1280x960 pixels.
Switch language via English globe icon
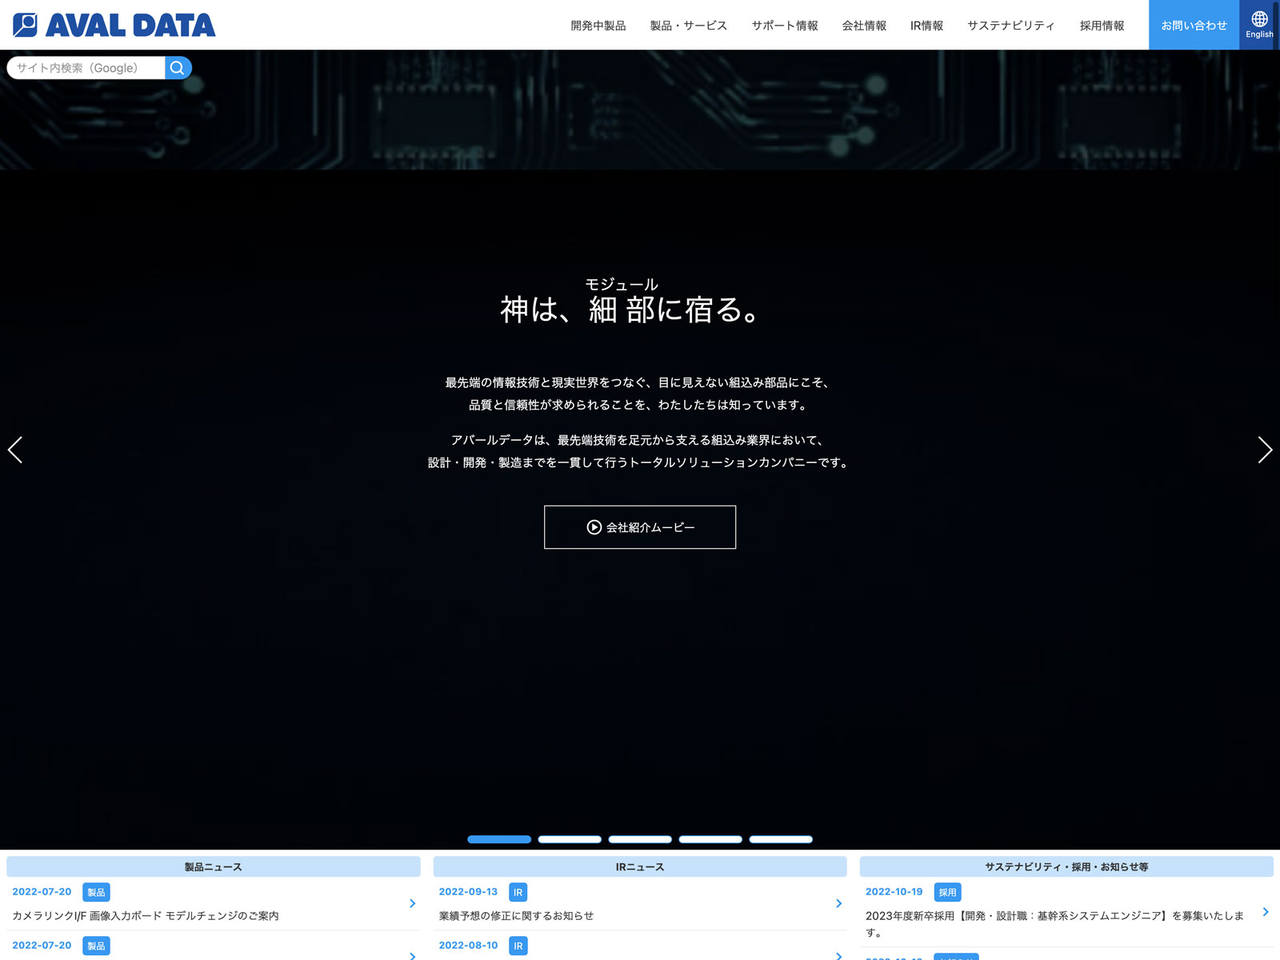1259,25
